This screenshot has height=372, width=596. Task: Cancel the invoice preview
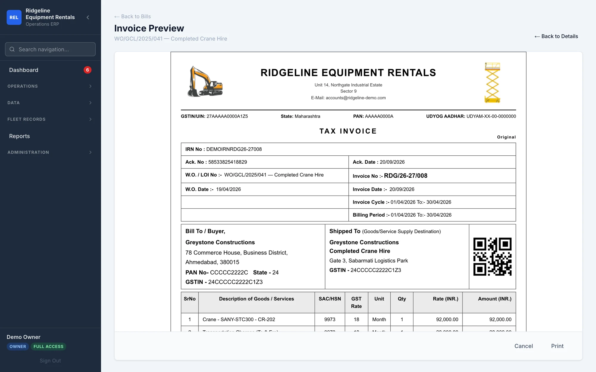[524, 346]
